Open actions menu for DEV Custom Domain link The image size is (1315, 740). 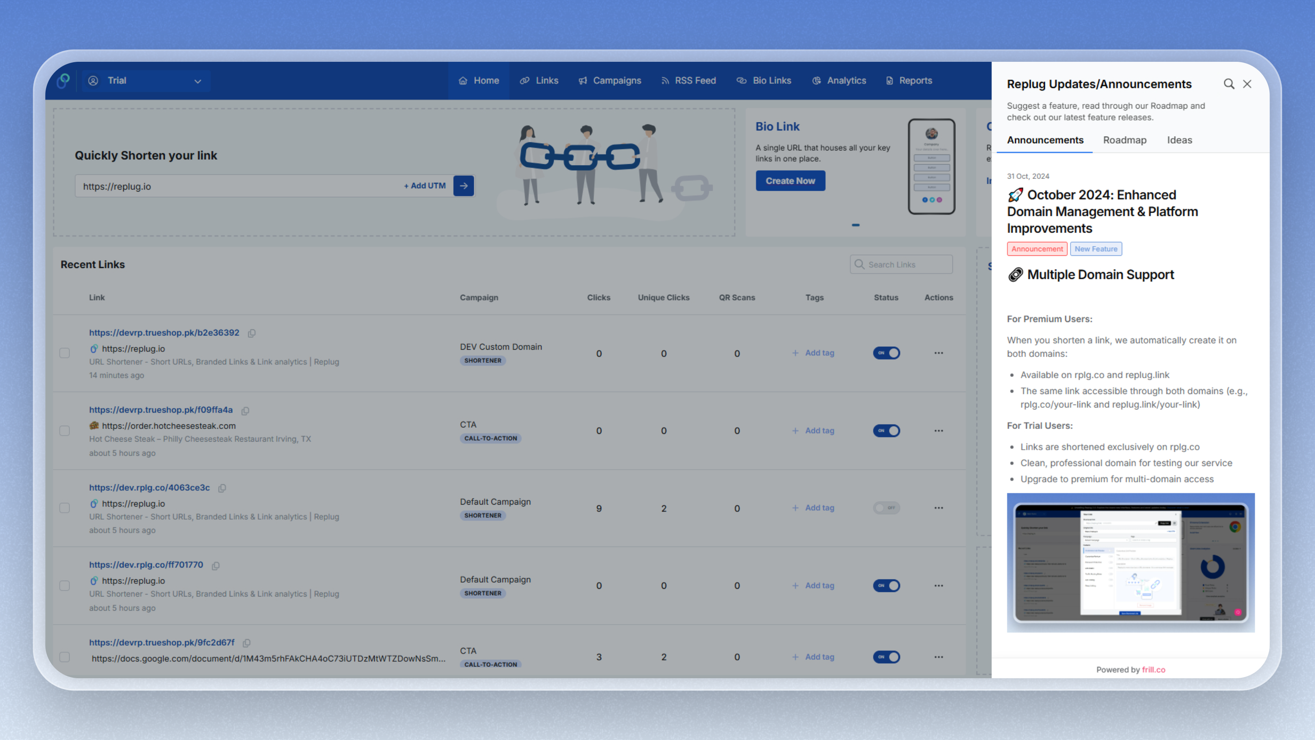pos(938,353)
